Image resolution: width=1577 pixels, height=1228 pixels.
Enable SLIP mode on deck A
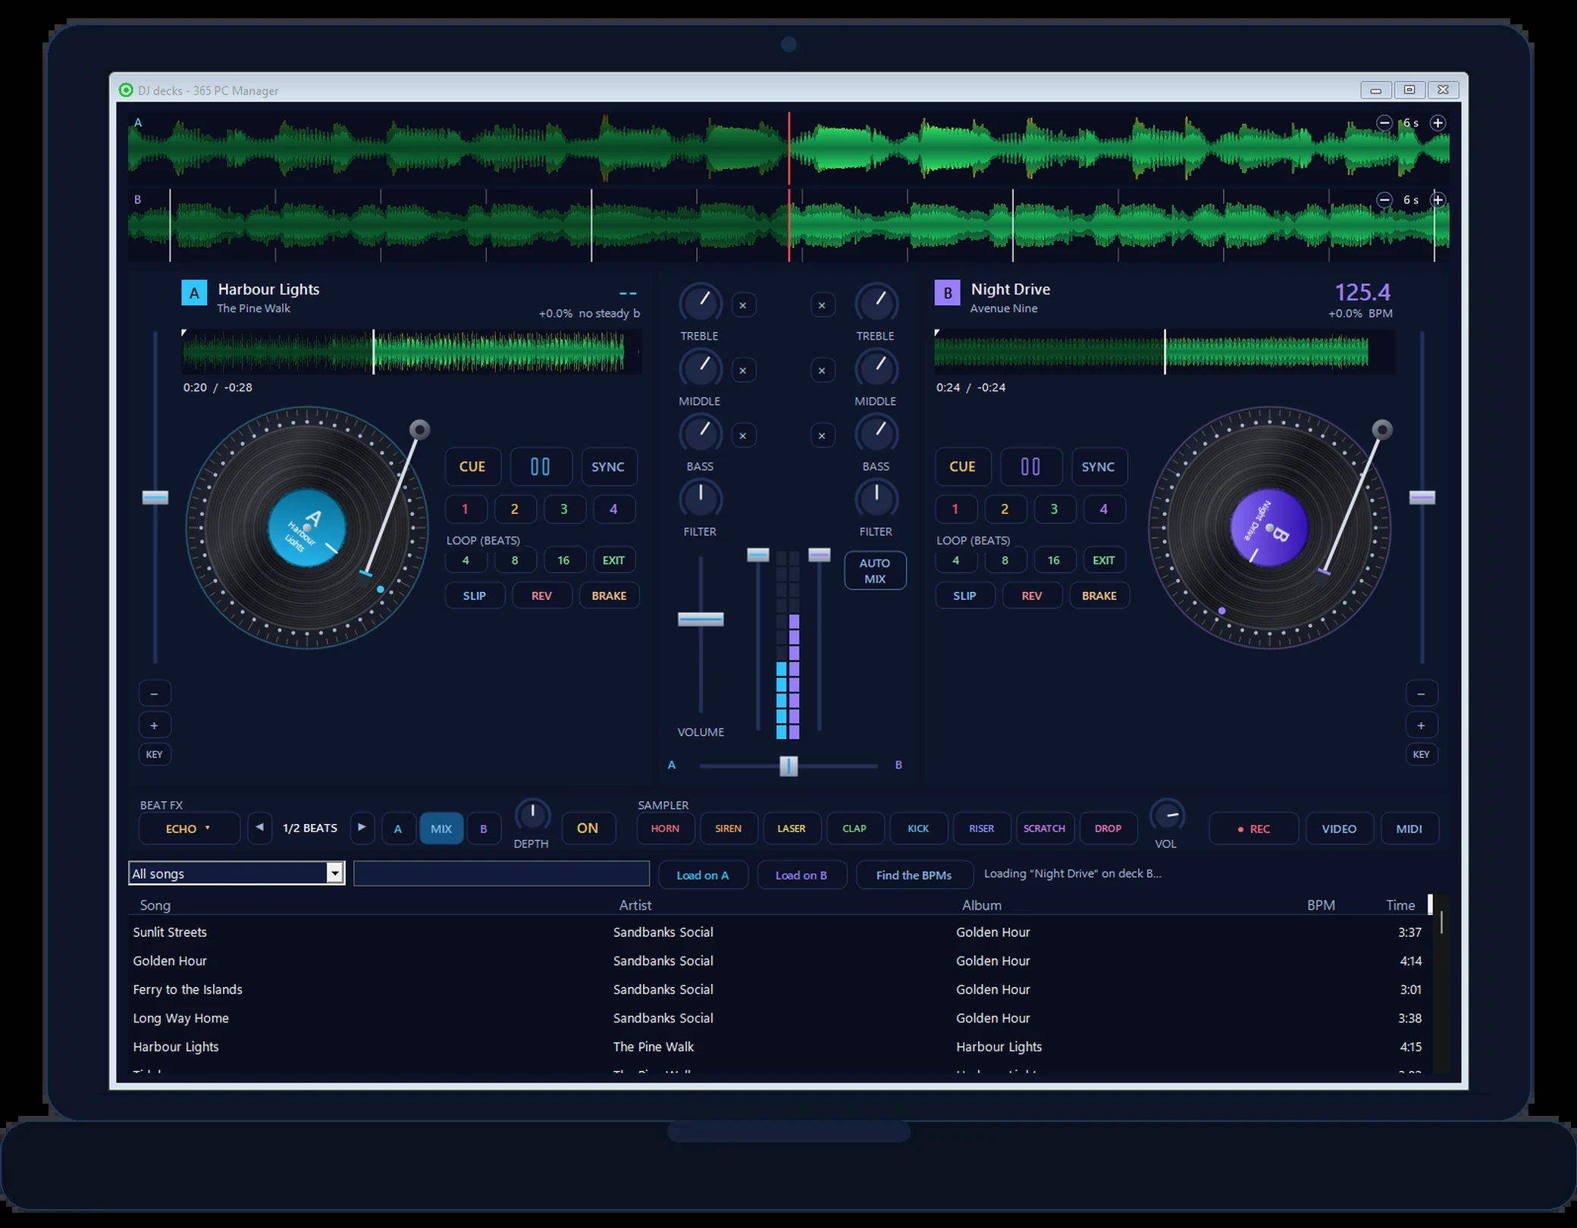coord(475,596)
